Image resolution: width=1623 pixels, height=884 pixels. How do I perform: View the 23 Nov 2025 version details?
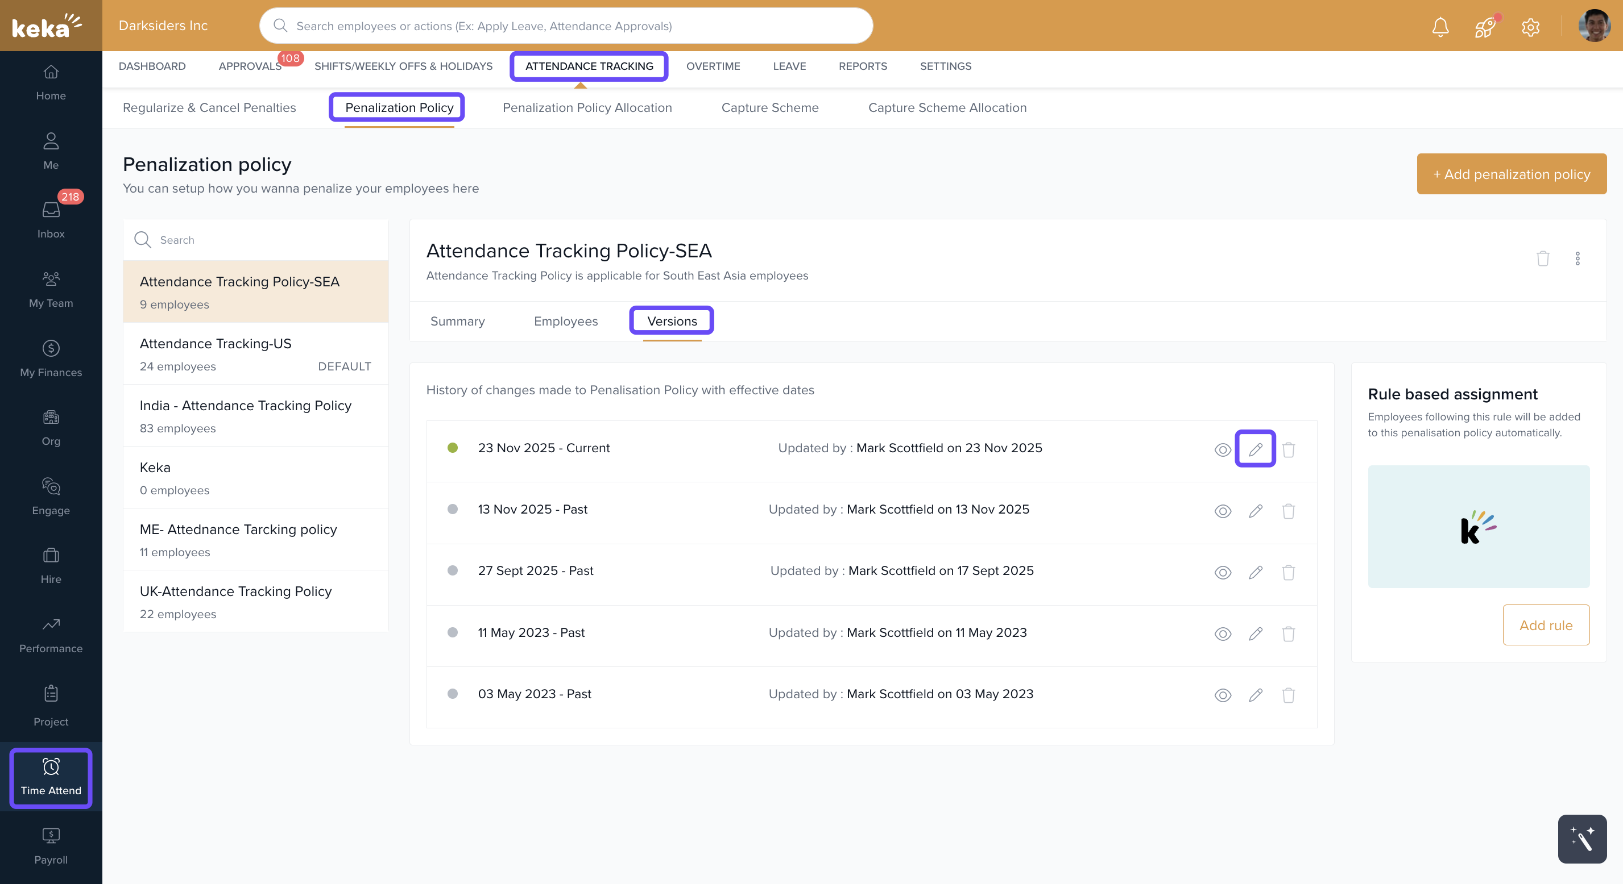click(1222, 449)
